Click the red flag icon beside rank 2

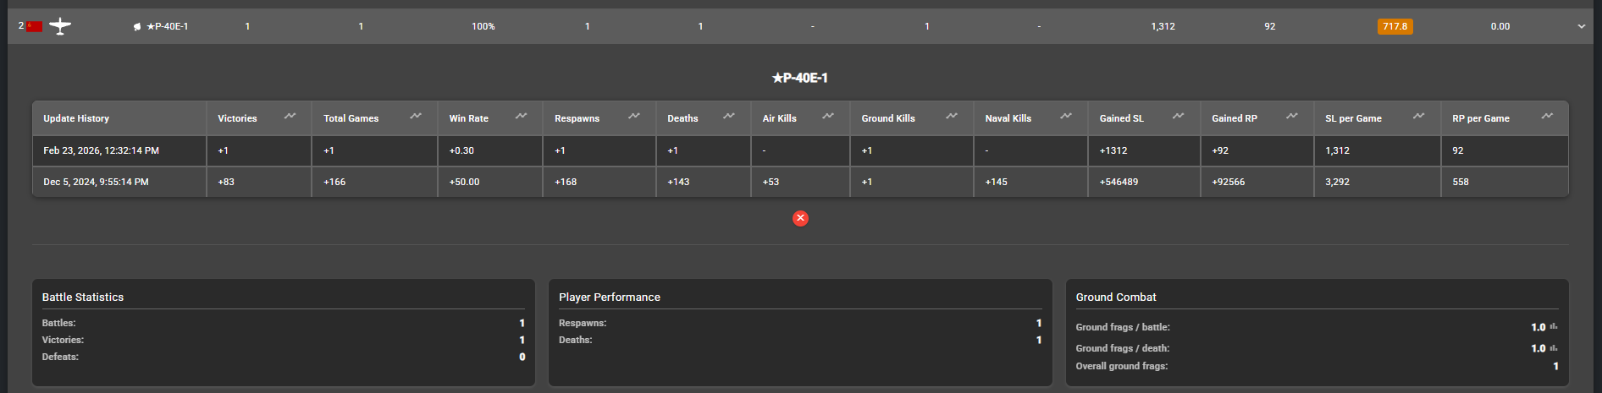35,26
